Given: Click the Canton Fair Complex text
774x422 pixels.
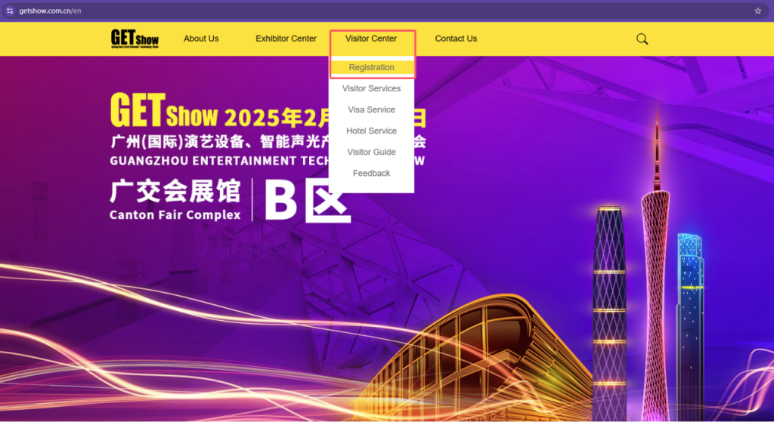Looking at the screenshot, I should pos(175,214).
